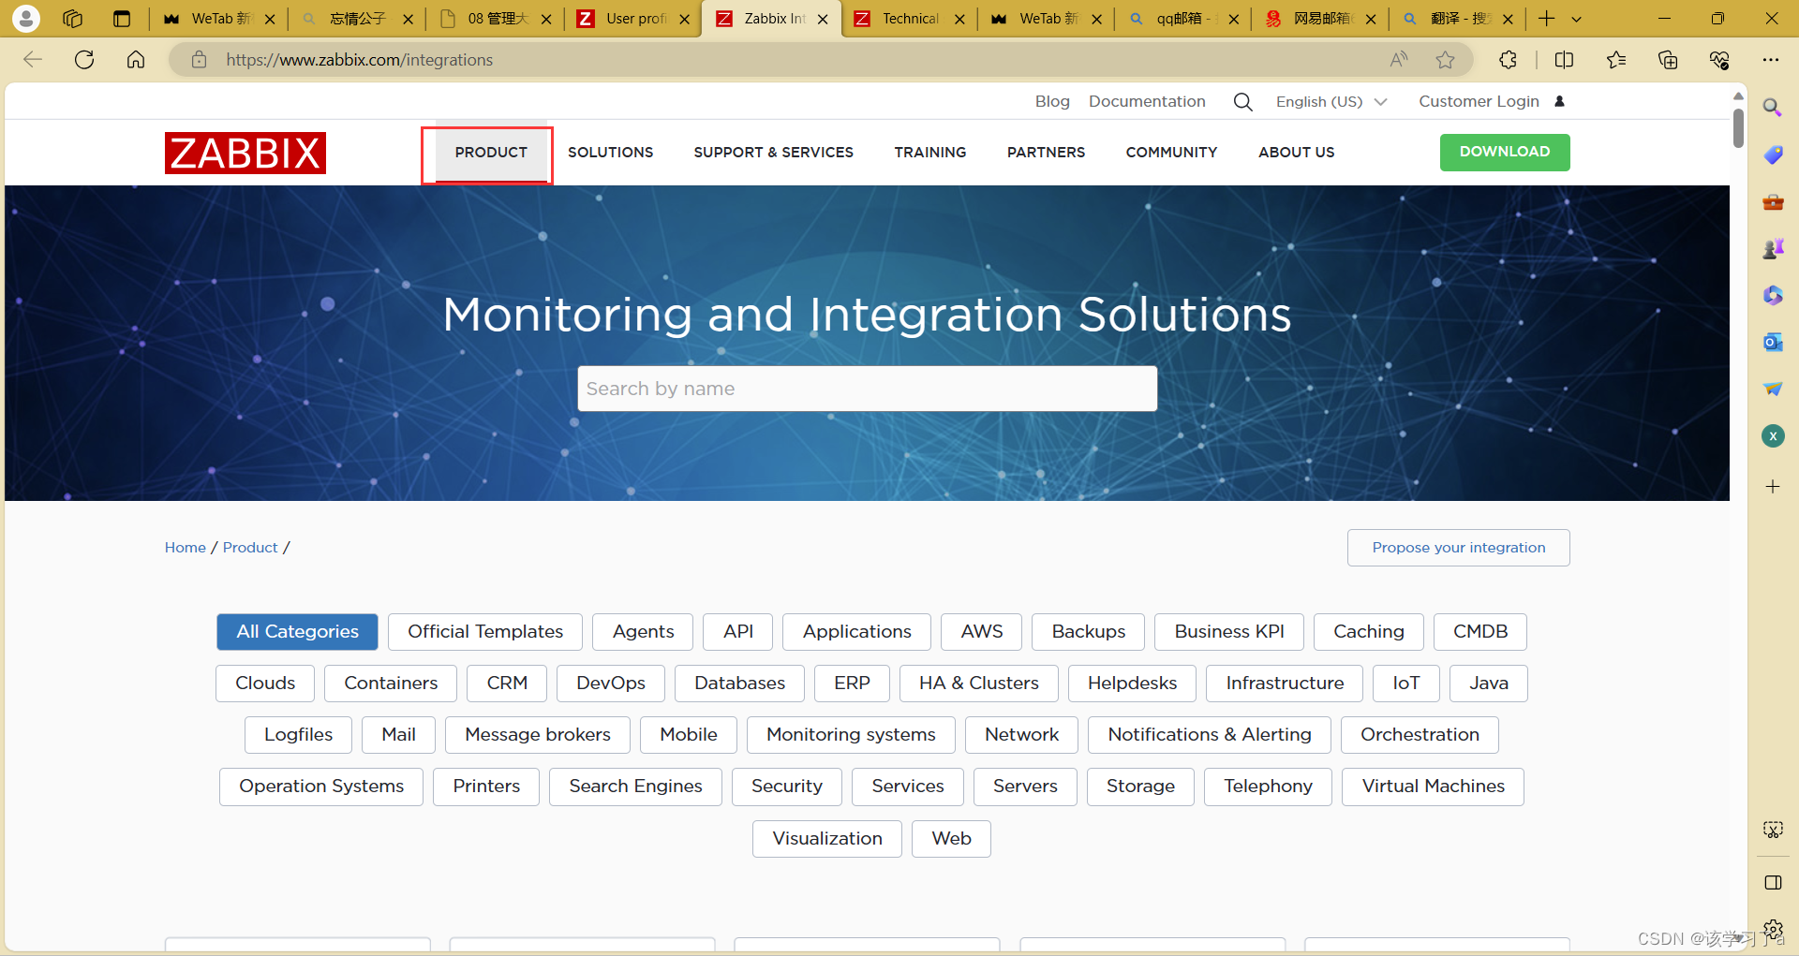The height and width of the screenshot is (956, 1799).
Task: Open the read aloud icon
Action: 1399,60
